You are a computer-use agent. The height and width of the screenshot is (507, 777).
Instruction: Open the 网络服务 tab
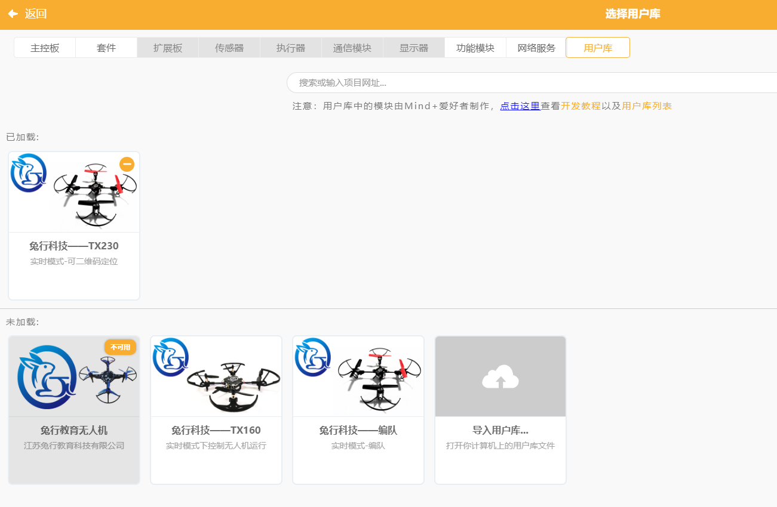click(536, 48)
